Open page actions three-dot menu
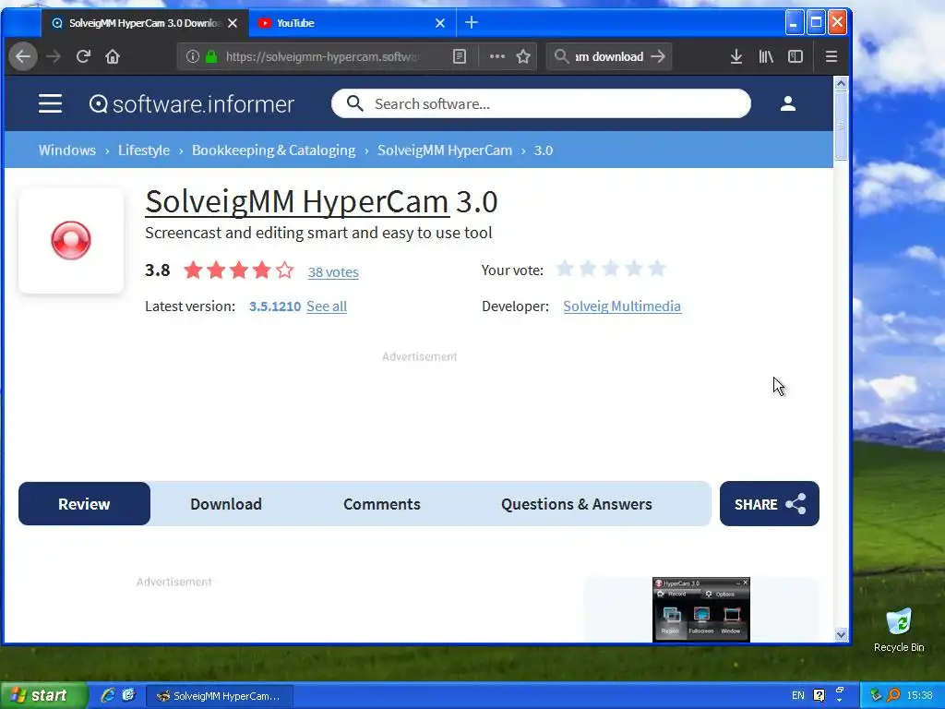 click(496, 56)
